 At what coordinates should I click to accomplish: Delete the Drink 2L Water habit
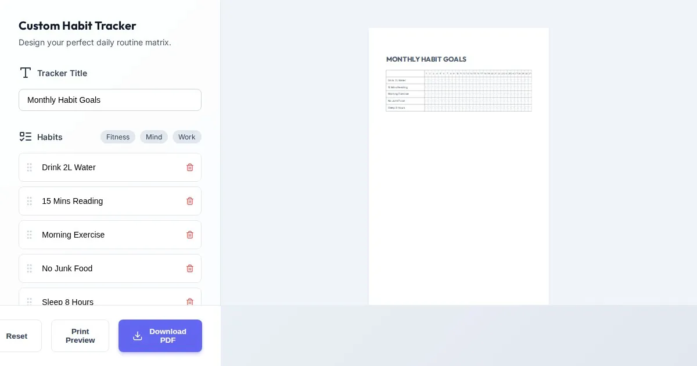point(190,167)
